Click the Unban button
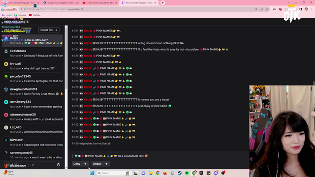 point(97,164)
